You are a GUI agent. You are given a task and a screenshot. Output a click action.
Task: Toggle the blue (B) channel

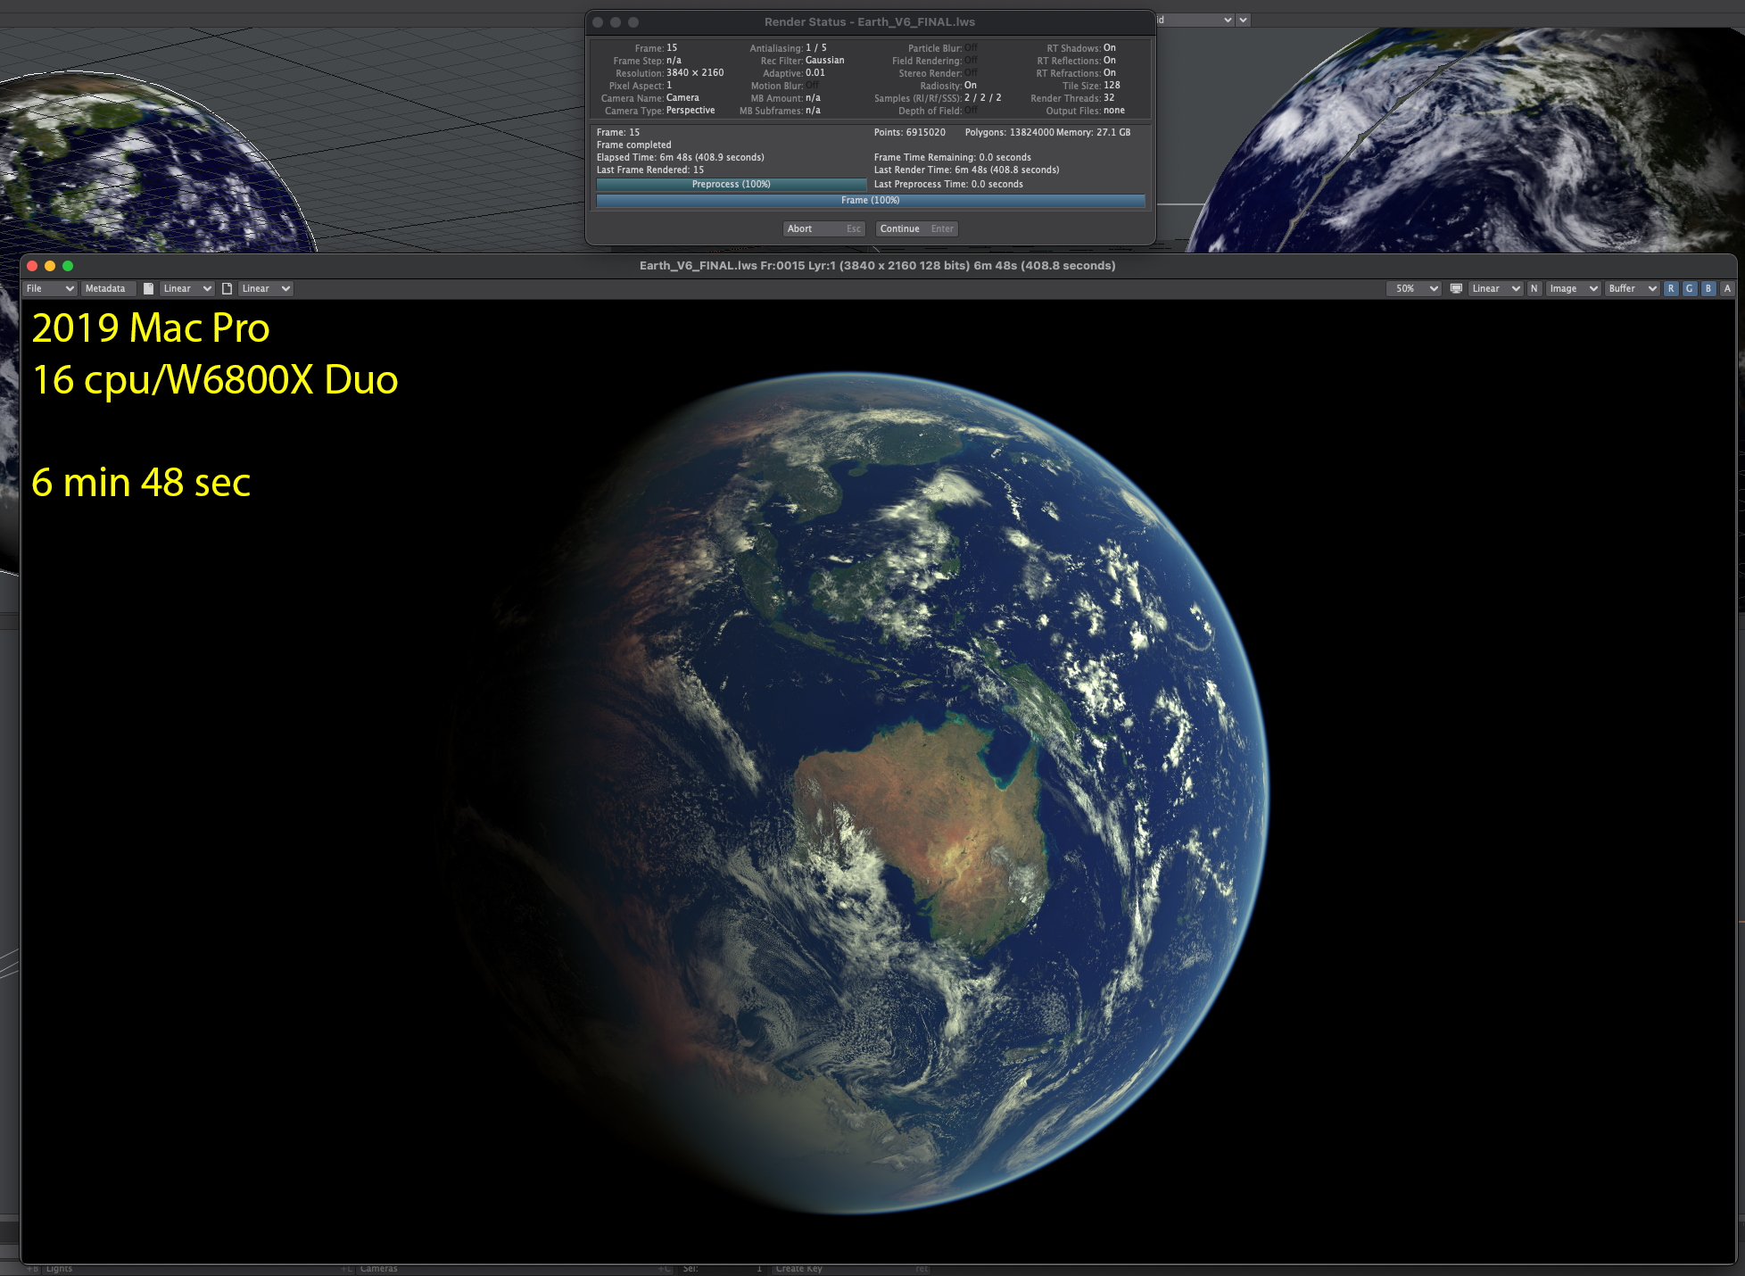[1708, 288]
